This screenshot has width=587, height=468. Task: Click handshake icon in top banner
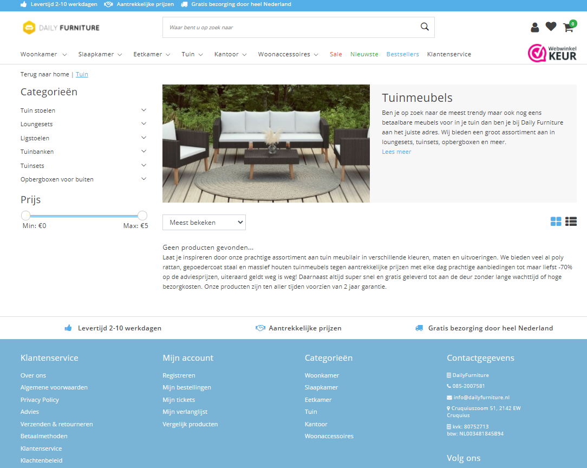tap(108, 4)
